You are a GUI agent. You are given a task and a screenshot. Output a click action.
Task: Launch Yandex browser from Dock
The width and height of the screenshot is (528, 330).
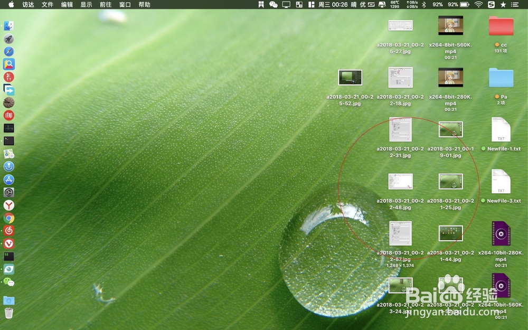point(9,205)
